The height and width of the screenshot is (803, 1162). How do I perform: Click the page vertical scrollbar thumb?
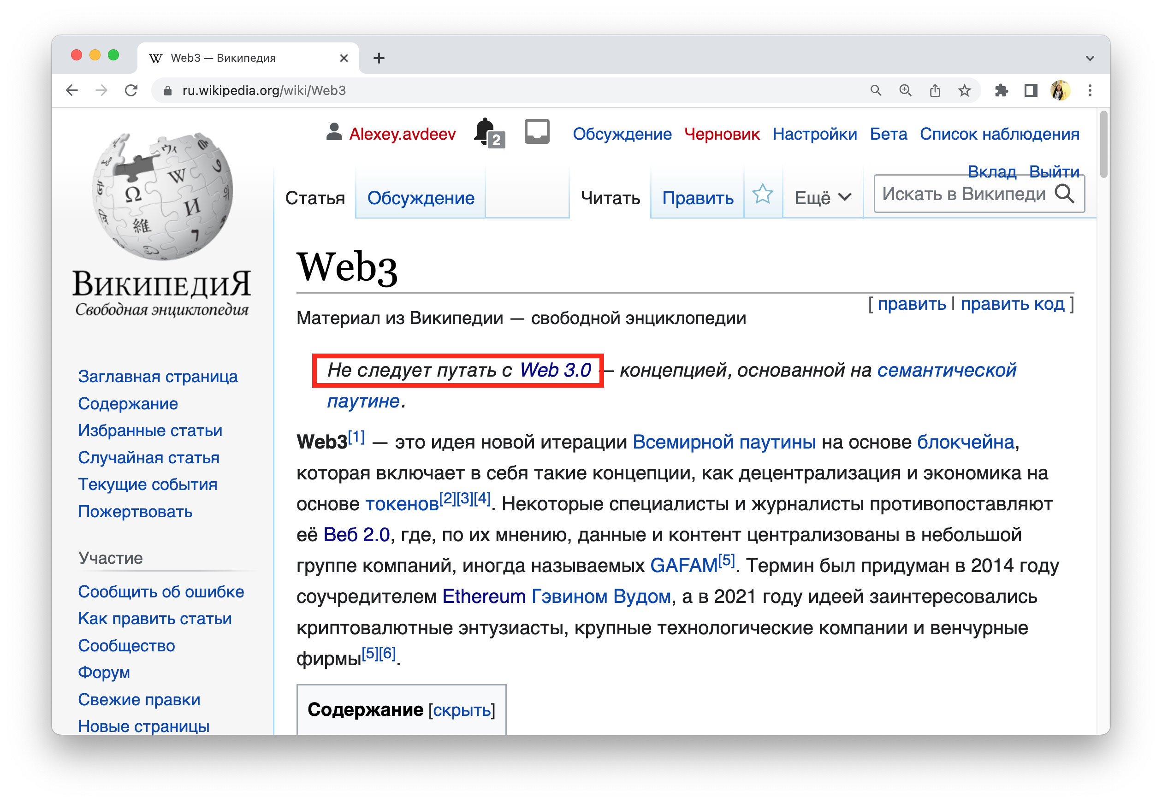pyautogui.click(x=1103, y=144)
